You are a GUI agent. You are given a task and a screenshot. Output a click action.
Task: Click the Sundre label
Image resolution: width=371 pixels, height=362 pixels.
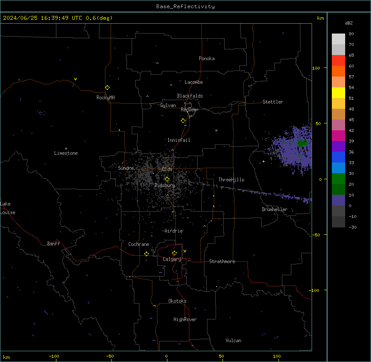pyautogui.click(x=126, y=168)
